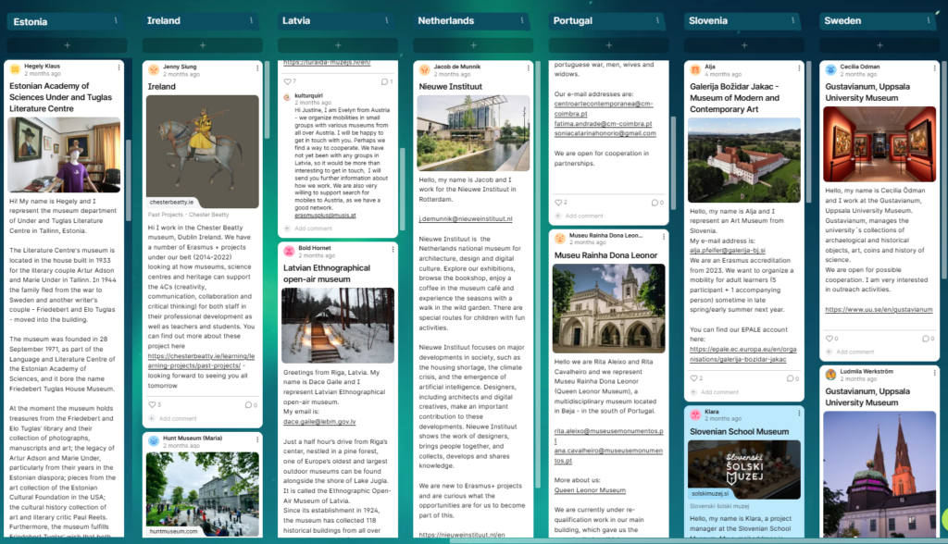This screenshot has height=544, width=948.
Task: Add a post to the Slovenia column
Action: 744,45
